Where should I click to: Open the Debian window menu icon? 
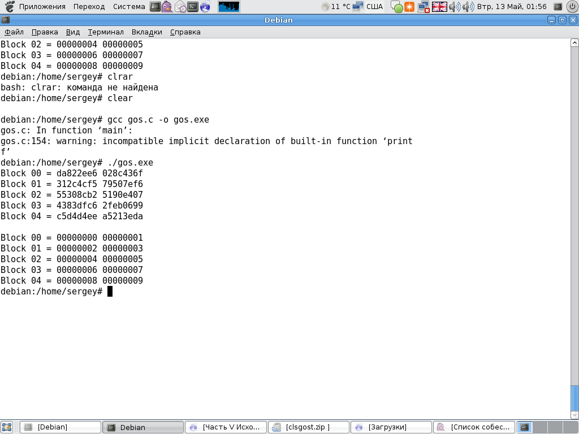tap(5, 20)
